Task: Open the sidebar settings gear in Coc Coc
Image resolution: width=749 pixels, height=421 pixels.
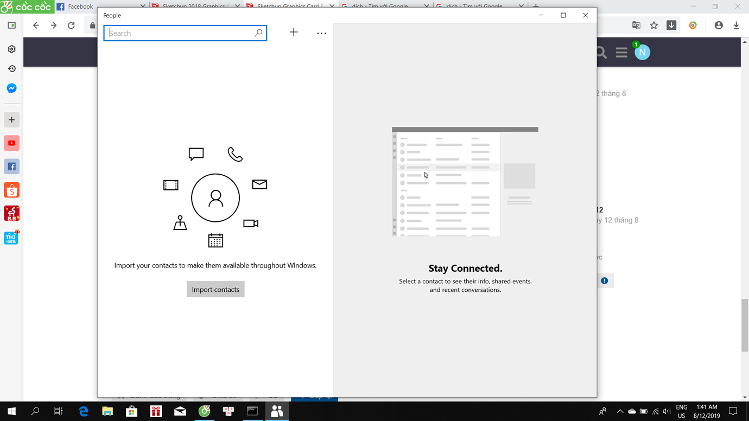Action: (11, 49)
